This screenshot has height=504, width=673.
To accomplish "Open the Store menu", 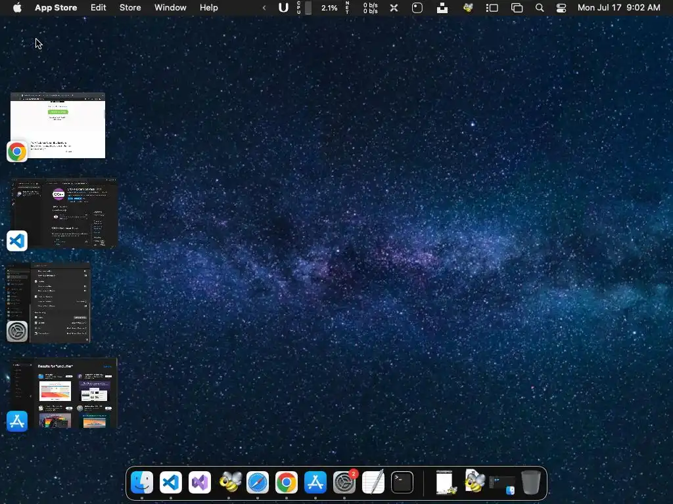I will click(130, 7).
